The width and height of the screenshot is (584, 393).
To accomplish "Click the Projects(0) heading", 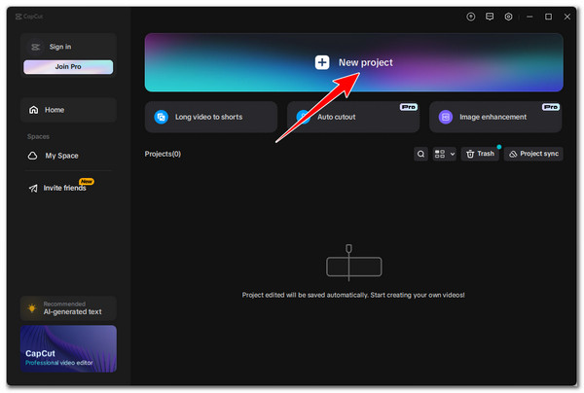I will 163,154.
